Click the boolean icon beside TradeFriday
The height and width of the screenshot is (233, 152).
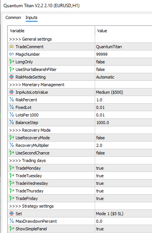coord(12,198)
